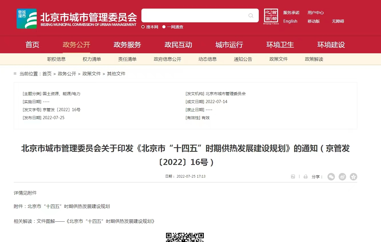Share the article via the Weibo icon
The height and width of the screenshot is (242, 381).
(342, 177)
